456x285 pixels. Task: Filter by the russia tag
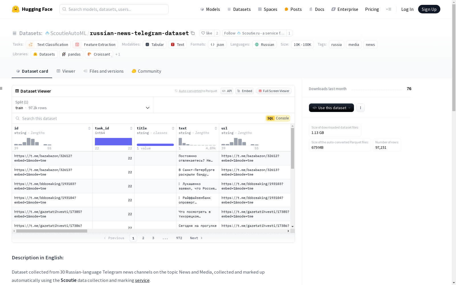[x=337, y=44]
